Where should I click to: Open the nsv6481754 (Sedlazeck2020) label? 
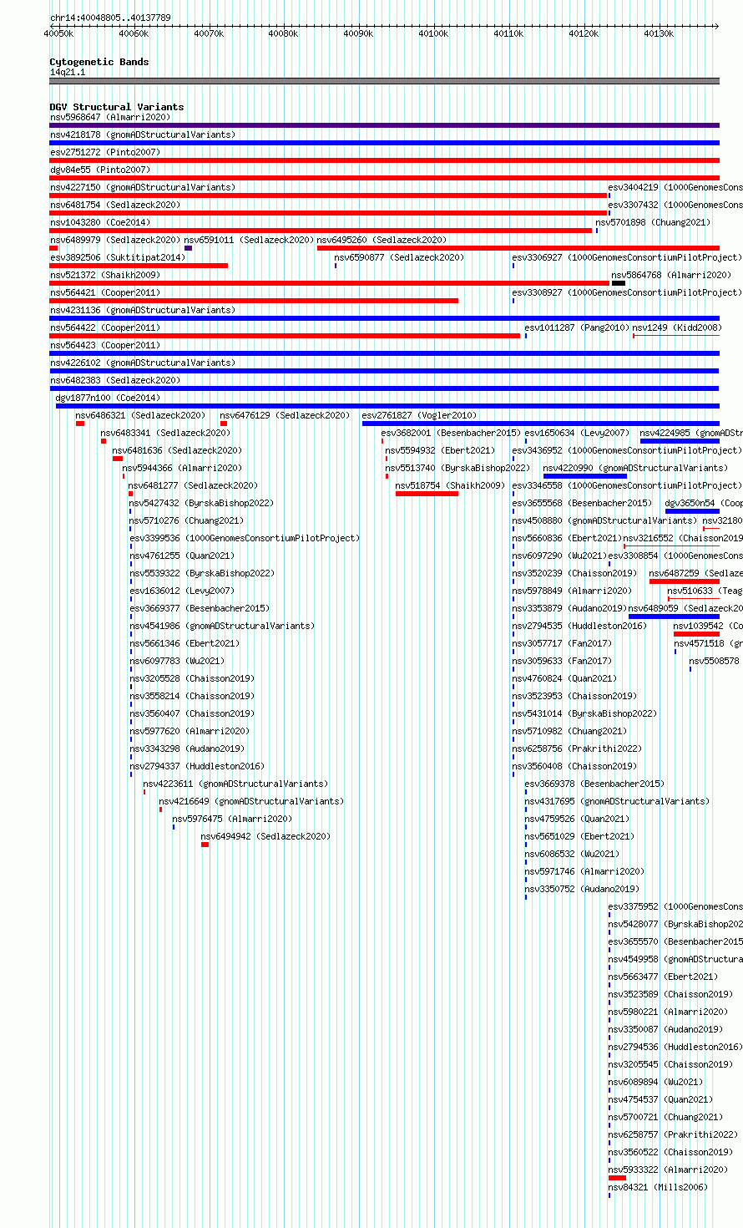click(x=115, y=205)
